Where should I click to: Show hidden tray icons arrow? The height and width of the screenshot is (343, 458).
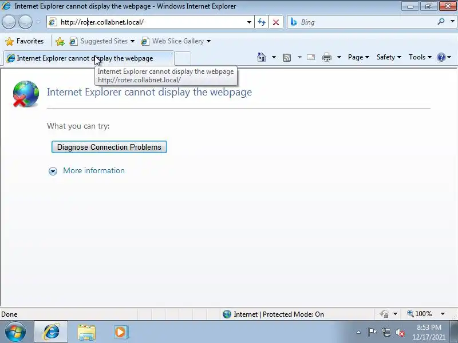(359, 332)
